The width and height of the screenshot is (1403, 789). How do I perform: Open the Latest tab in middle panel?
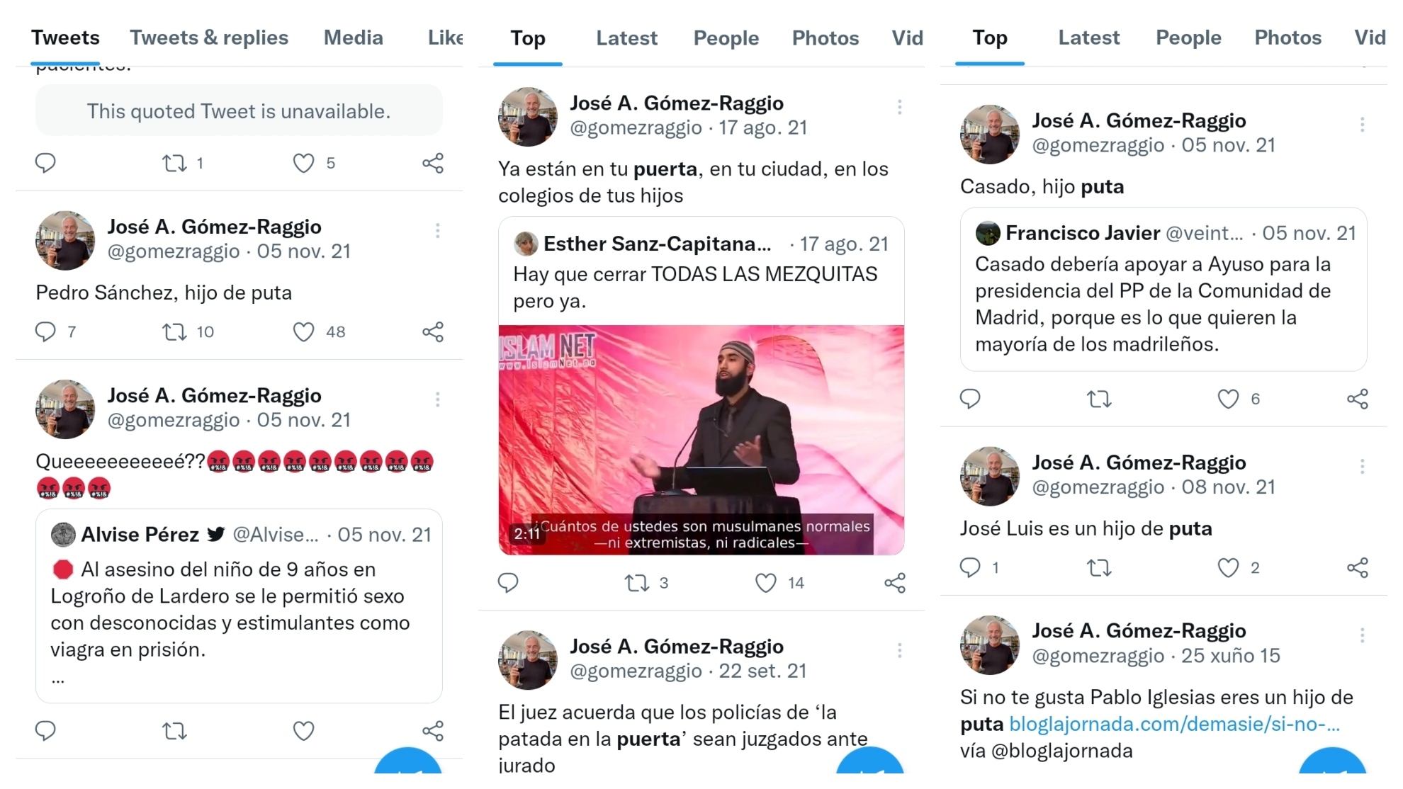tap(626, 38)
